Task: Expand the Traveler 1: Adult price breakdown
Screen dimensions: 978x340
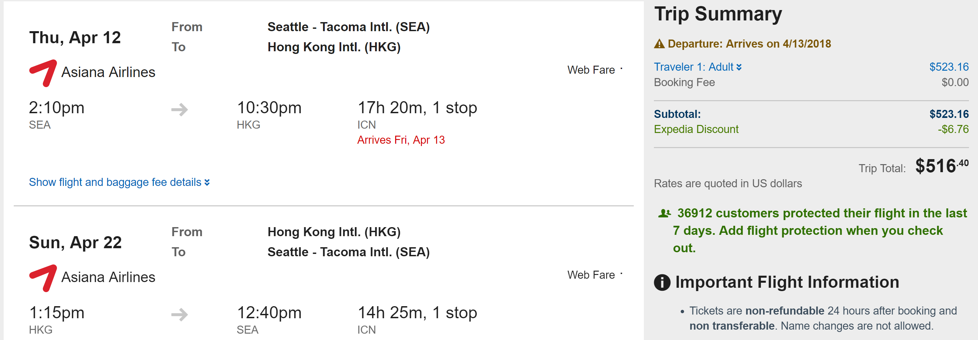Action: 697,67
